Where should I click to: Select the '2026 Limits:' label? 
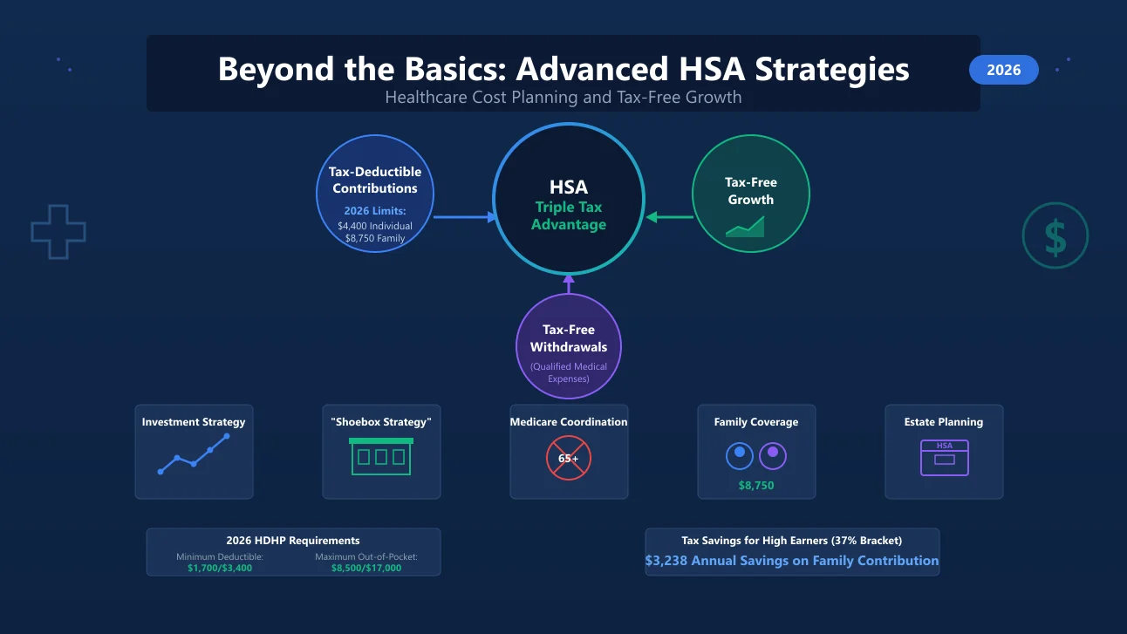(x=375, y=211)
